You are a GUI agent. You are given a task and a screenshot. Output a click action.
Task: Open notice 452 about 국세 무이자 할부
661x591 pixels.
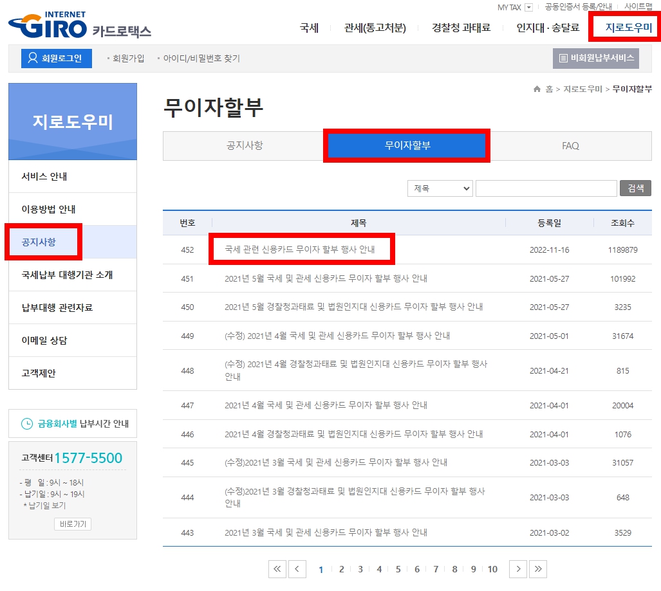click(x=301, y=249)
